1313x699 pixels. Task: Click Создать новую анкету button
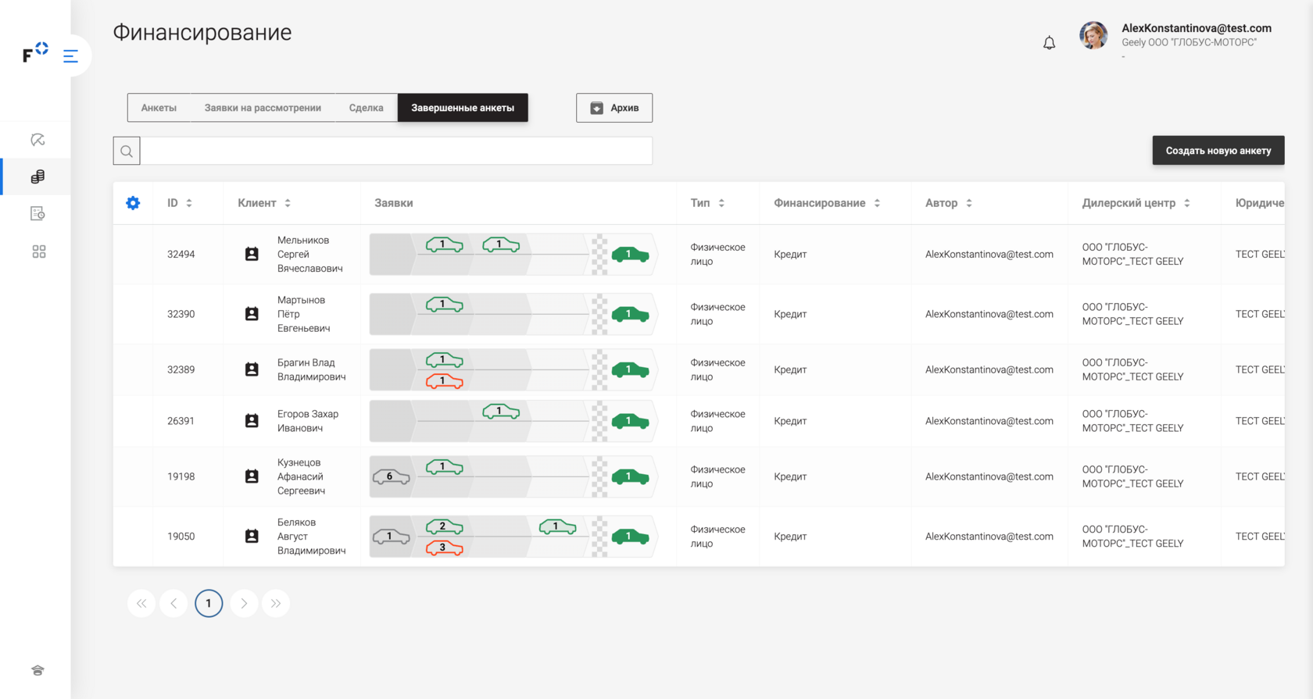click(1218, 151)
